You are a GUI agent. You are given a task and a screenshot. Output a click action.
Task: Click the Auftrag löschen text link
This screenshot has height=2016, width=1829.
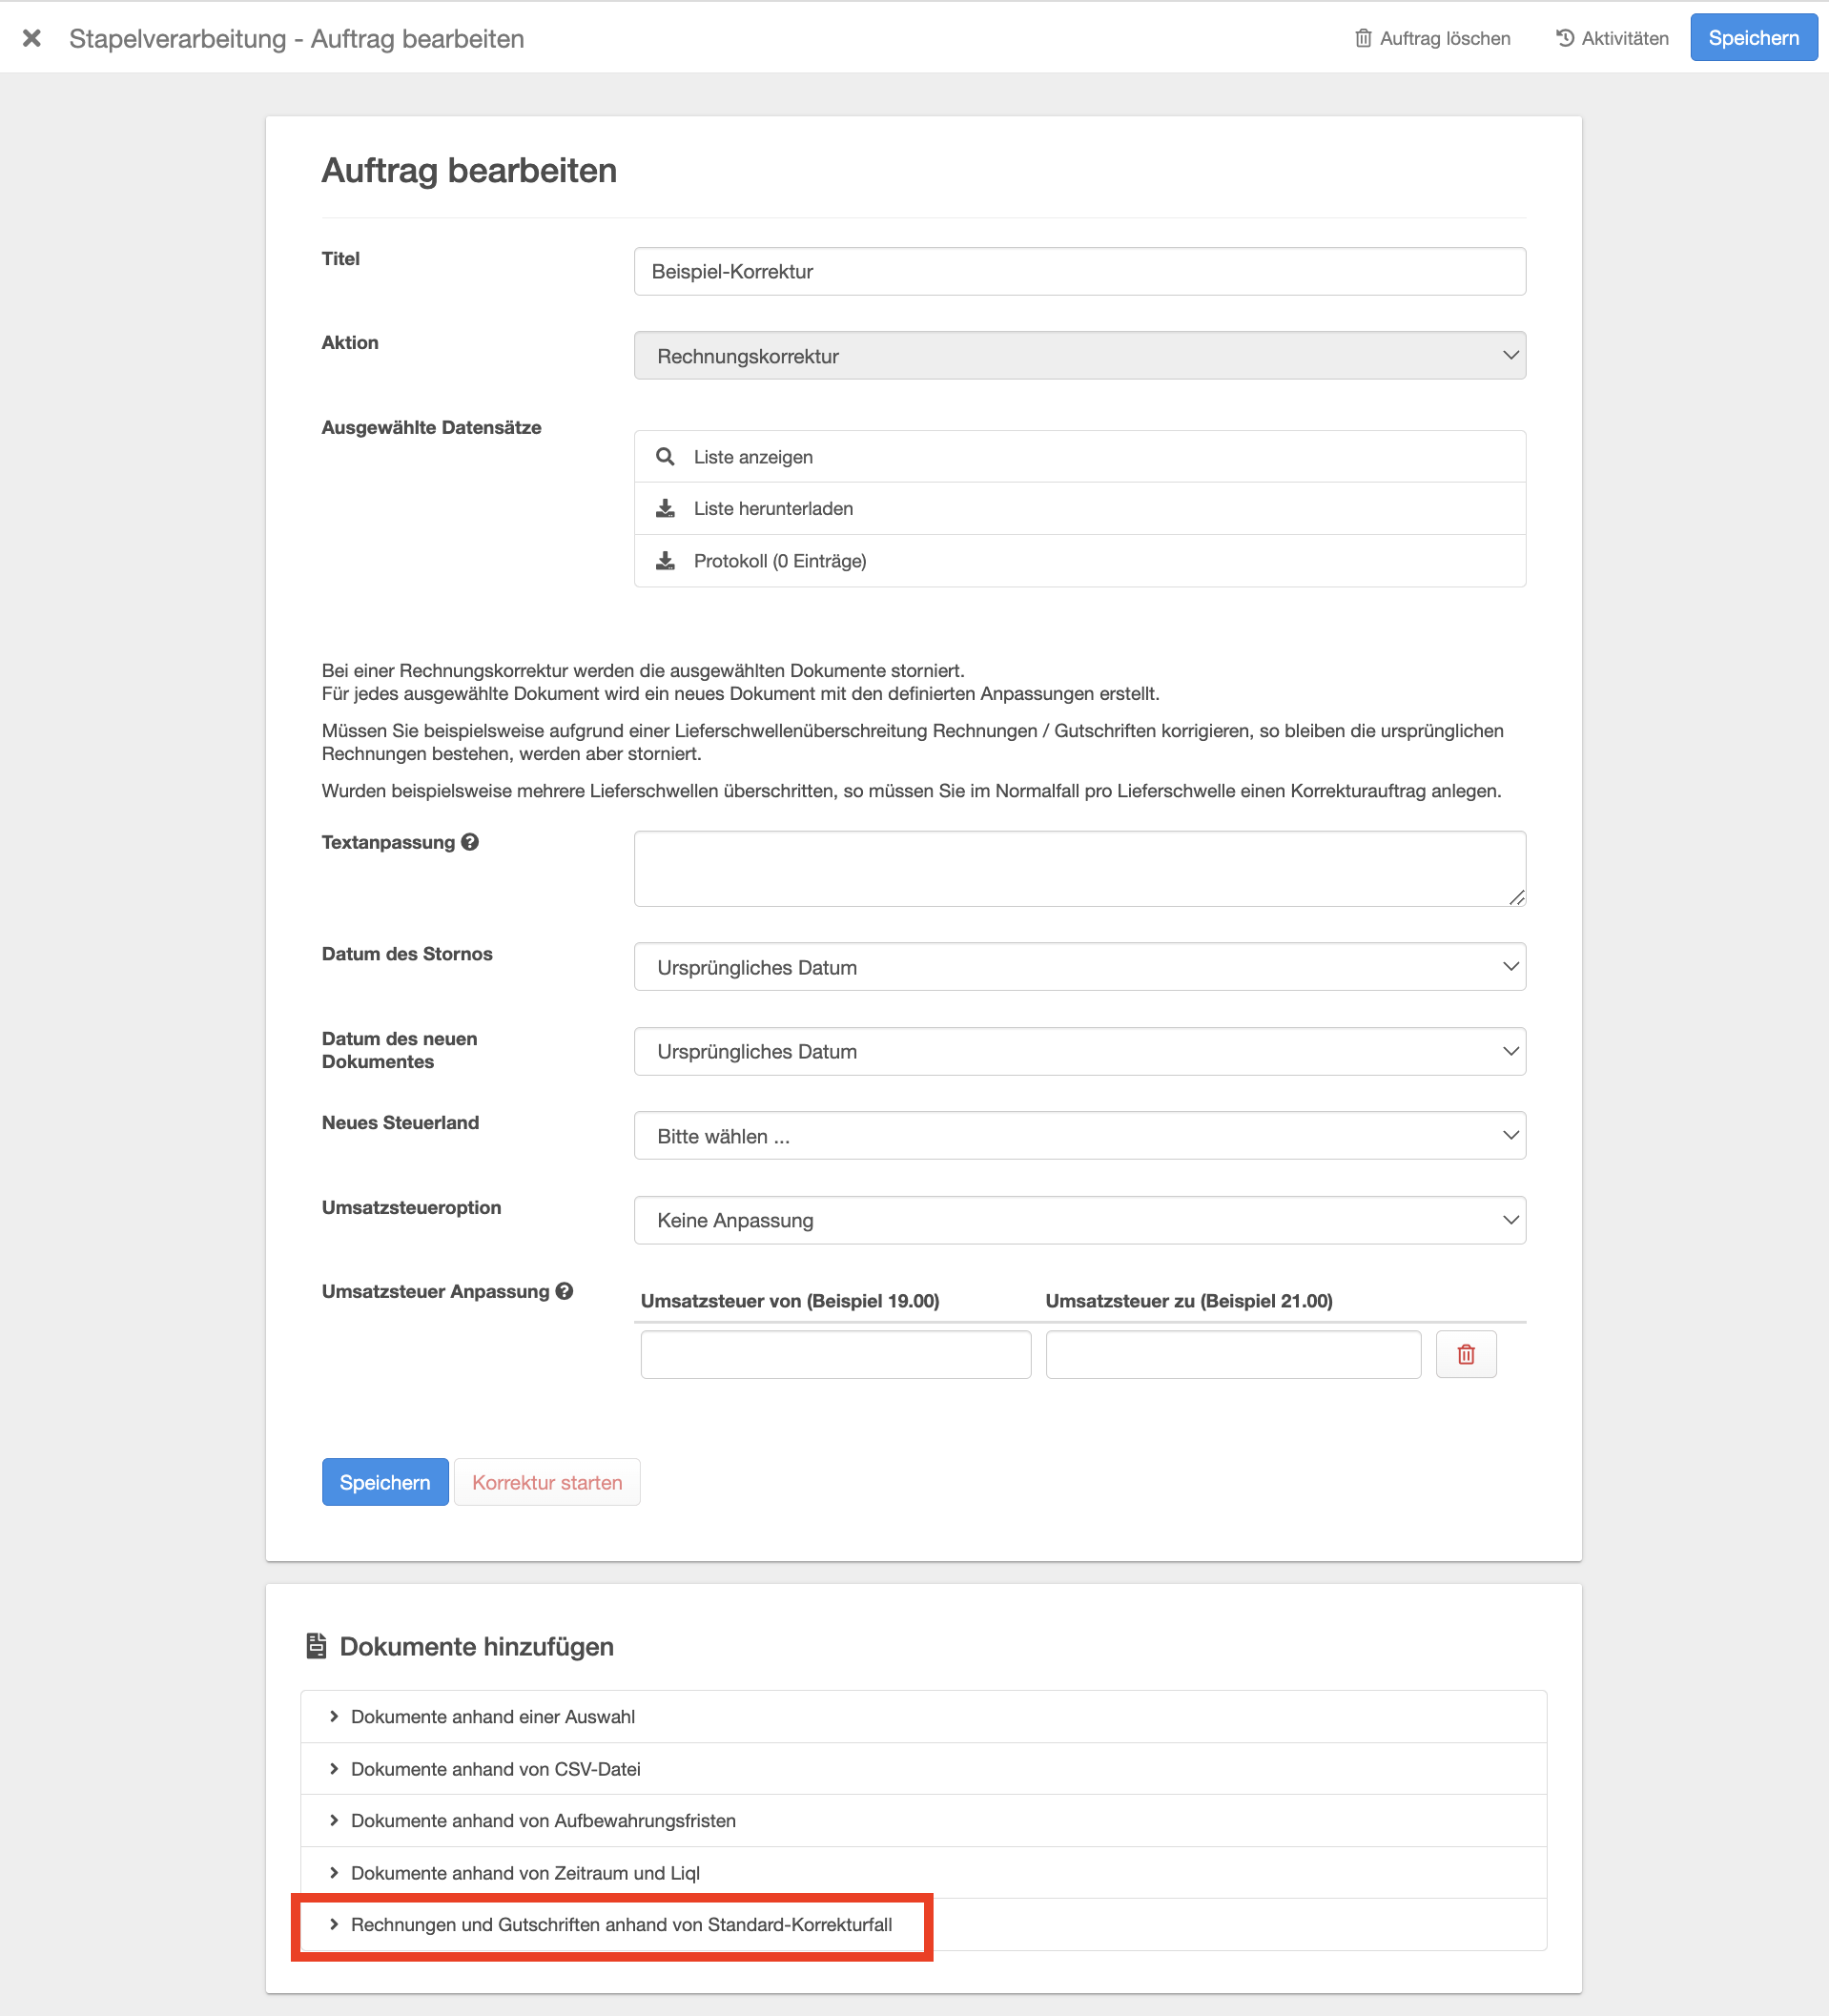pyautogui.click(x=1444, y=38)
